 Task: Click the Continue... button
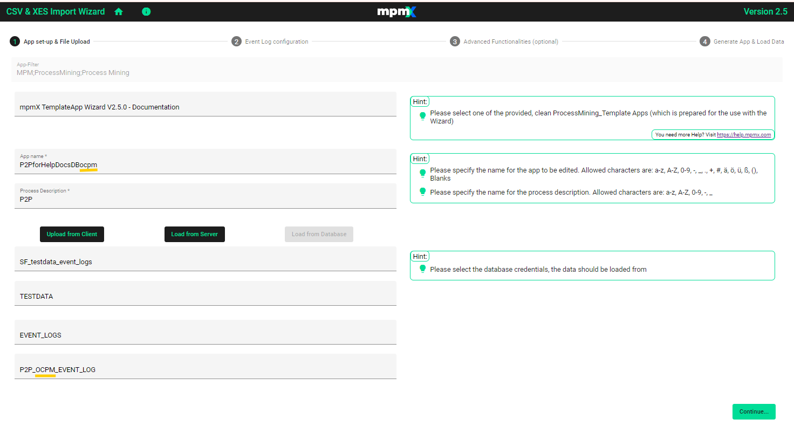click(x=754, y=411)
